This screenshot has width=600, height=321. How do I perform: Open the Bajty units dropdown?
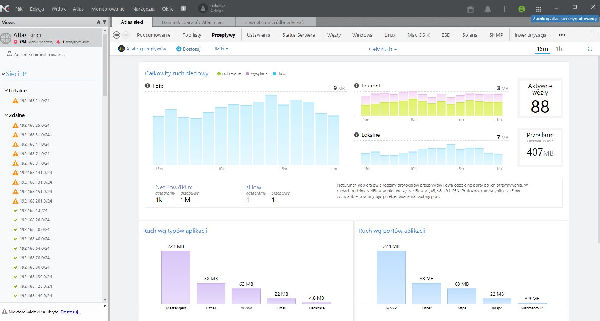pos(221,48)
